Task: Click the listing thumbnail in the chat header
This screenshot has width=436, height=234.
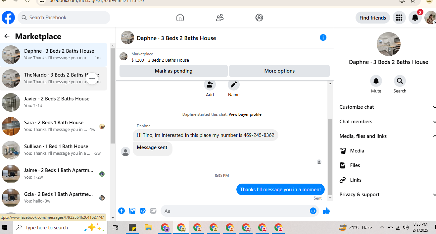Action: (127, 37)
